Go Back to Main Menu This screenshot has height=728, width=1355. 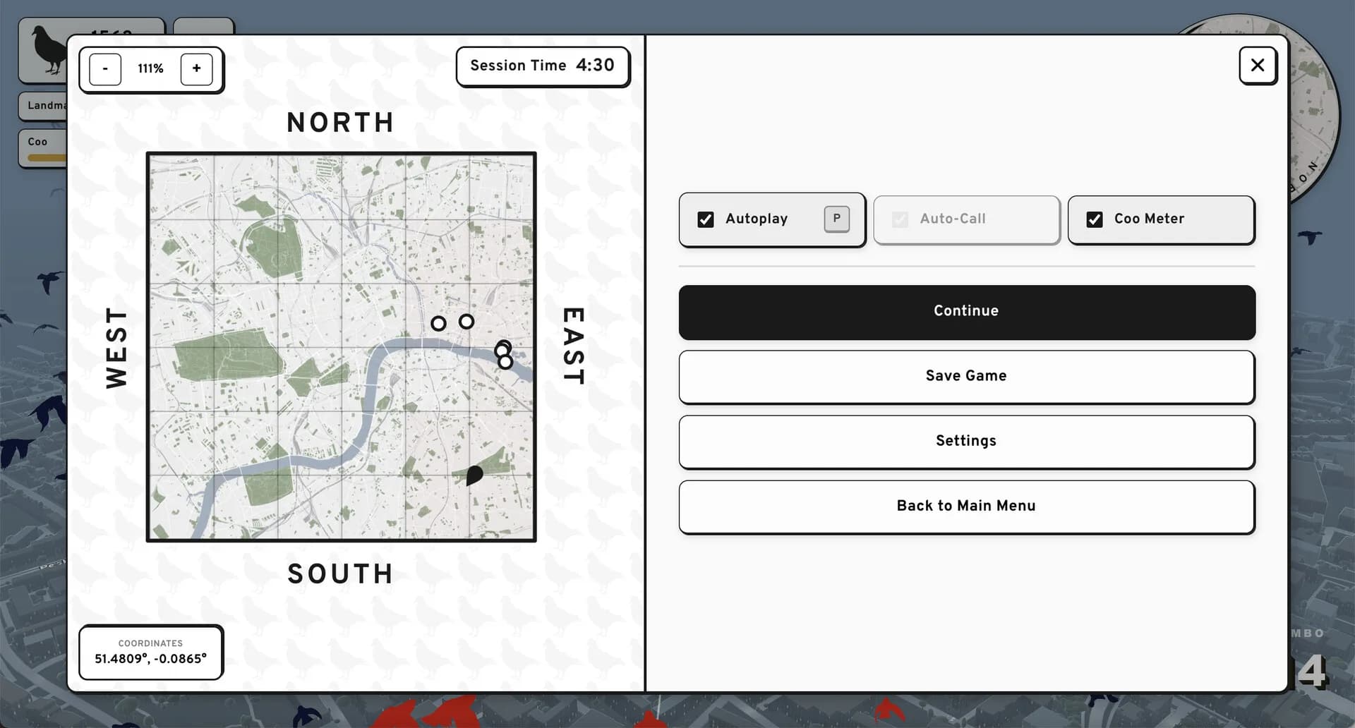coord(967,506)
